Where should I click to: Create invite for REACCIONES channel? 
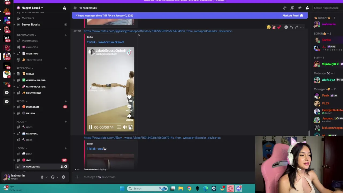62,167
